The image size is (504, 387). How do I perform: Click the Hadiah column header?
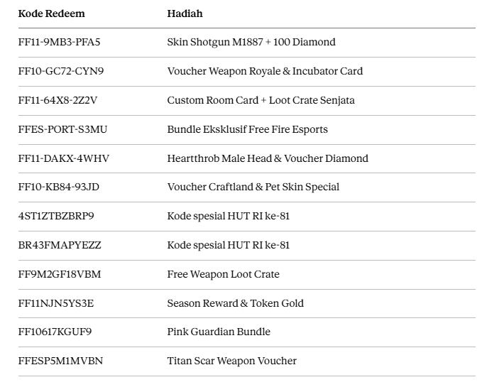pyautogui.click(x=185, y=13)
